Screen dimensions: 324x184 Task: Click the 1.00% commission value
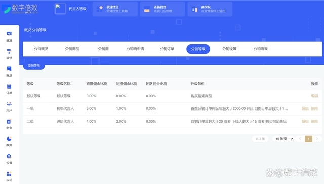pyautogui.click(x=121, y=108)
